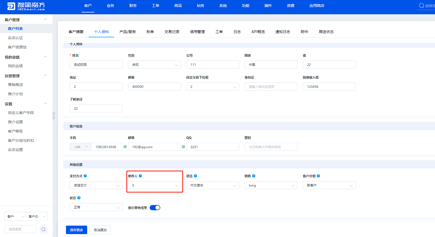This screenshot has width=435, height=237.
Task: Go to 客户等级 in sidebar
Action: 15,131
